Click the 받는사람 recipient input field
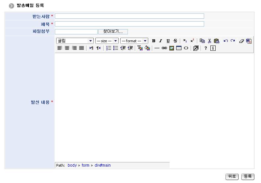Image resolution: width=261 pixels, height=183 pixels. pyautogui.click(x=130, y=16)
